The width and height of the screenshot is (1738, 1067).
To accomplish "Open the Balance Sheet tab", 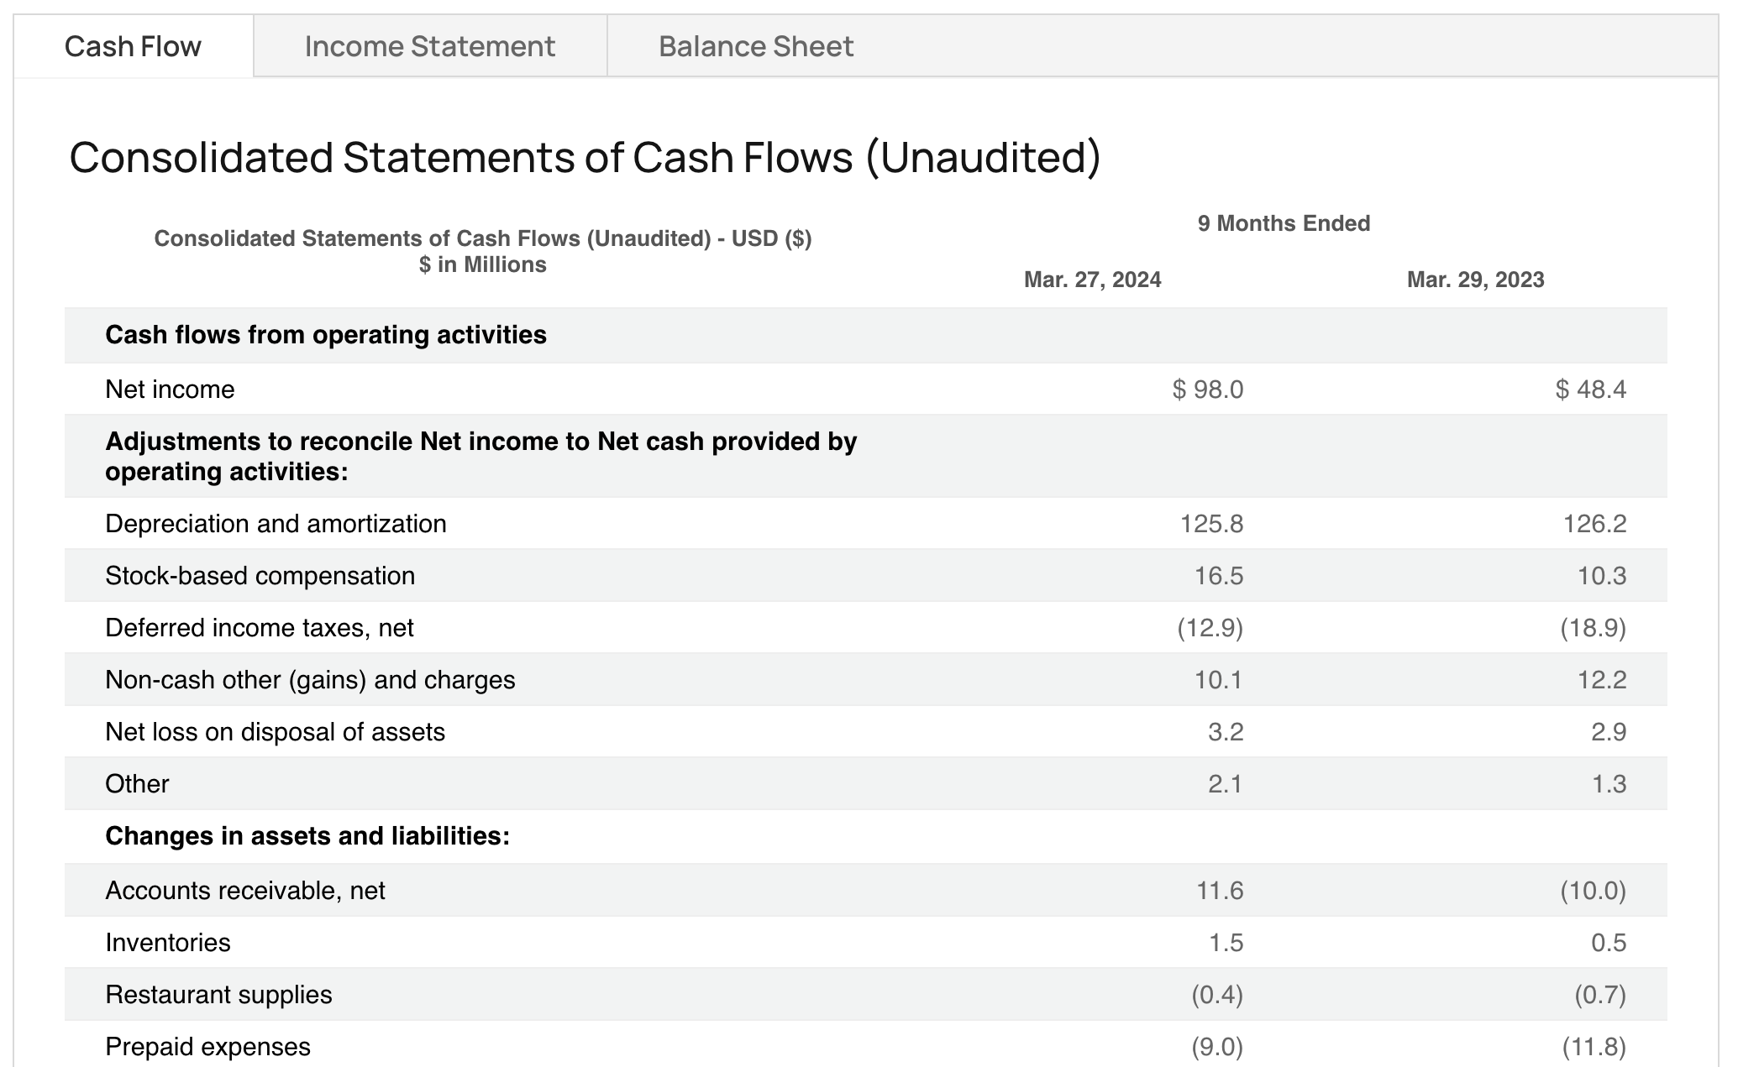I will pyautogui.click(x=755, y=46).
